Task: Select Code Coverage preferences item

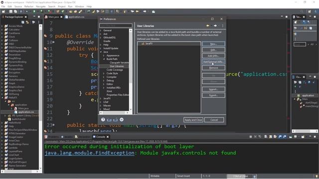Action: tap(115, 70)
